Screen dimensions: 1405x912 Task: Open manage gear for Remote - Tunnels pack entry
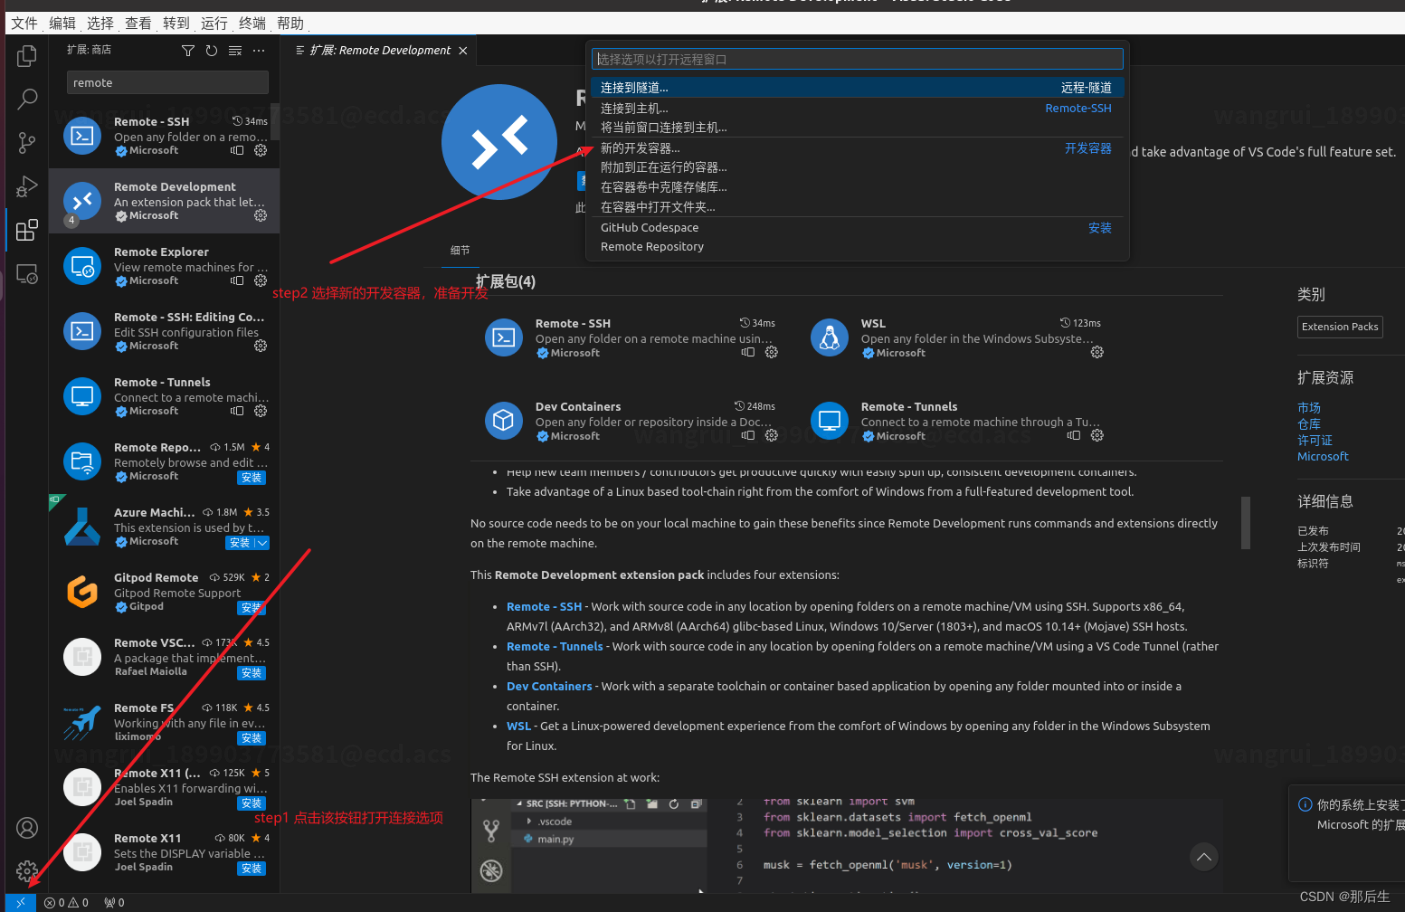tap(1097, 435)
